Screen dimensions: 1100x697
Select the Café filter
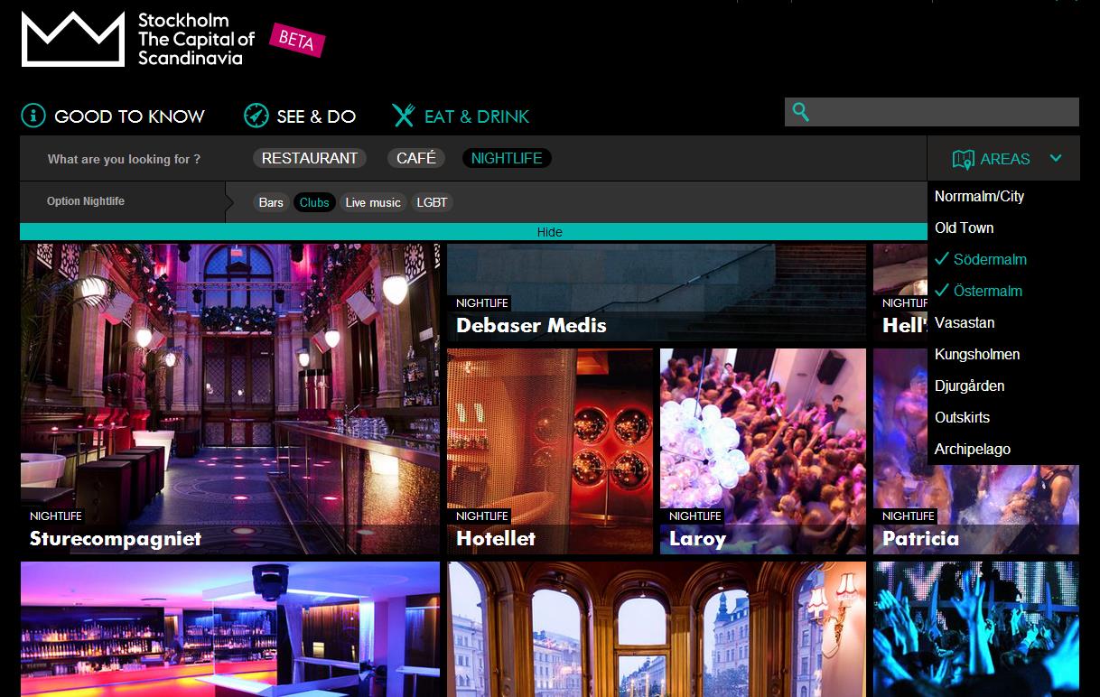(x=416, y=158)
